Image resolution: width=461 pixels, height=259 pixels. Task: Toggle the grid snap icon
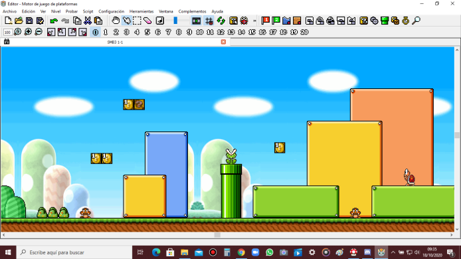(x=209, y=21)
